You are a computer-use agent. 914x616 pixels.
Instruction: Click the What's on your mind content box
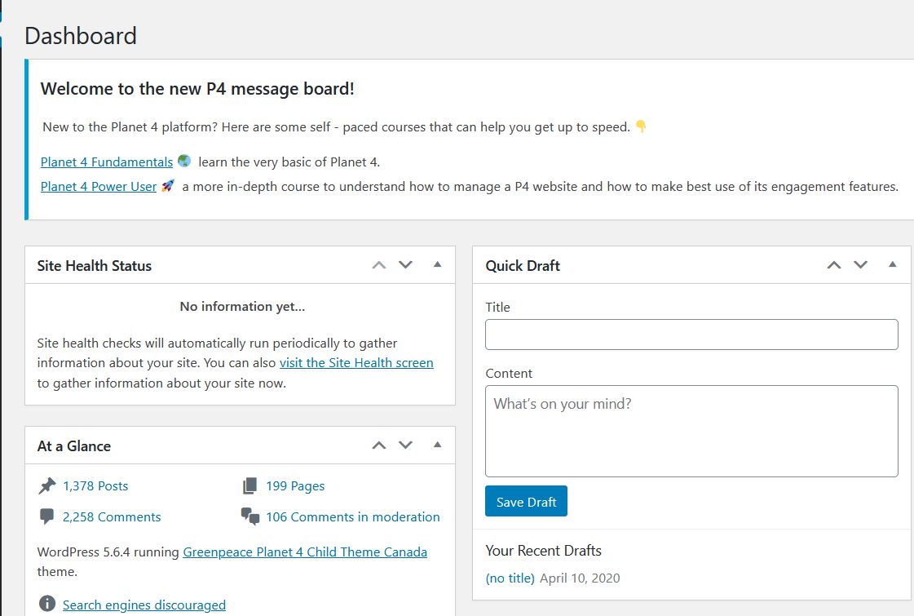click(691, 431)
